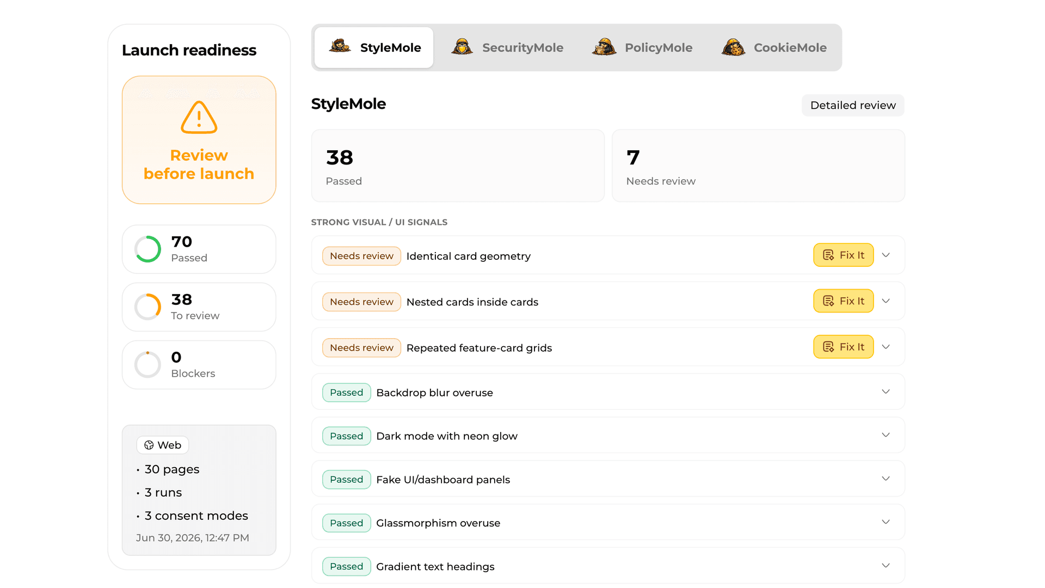Click the orange ring beside 38 To review
Image resolution: width=1045 pixels, height=588 pixels.
click(147, 307)
